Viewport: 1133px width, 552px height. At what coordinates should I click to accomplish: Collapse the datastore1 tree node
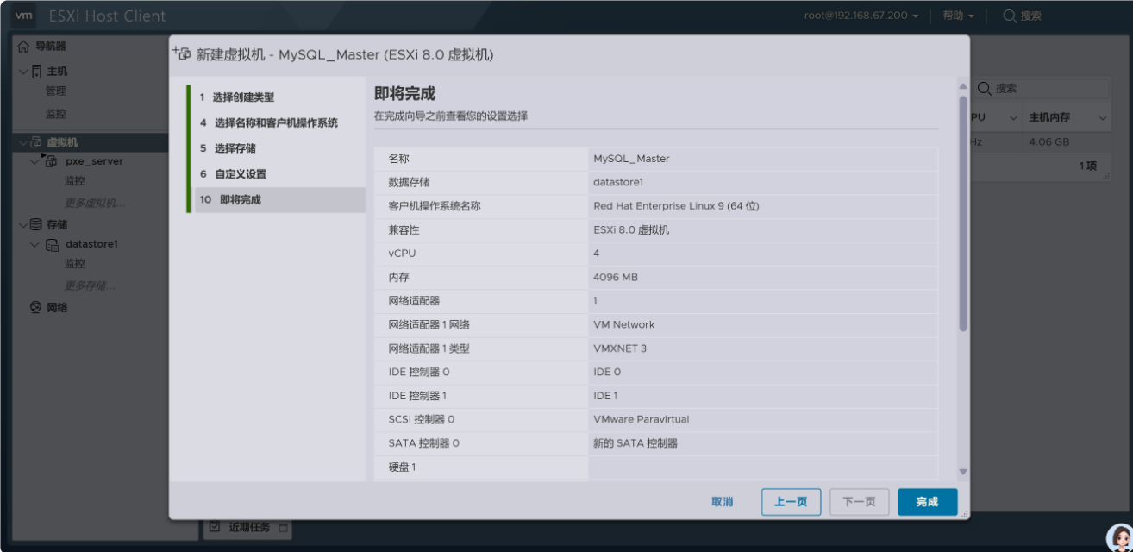coord(34,245)
